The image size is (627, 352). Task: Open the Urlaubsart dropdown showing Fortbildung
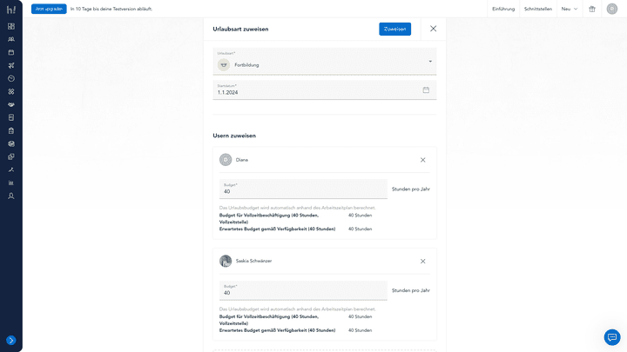coord(325,62)
